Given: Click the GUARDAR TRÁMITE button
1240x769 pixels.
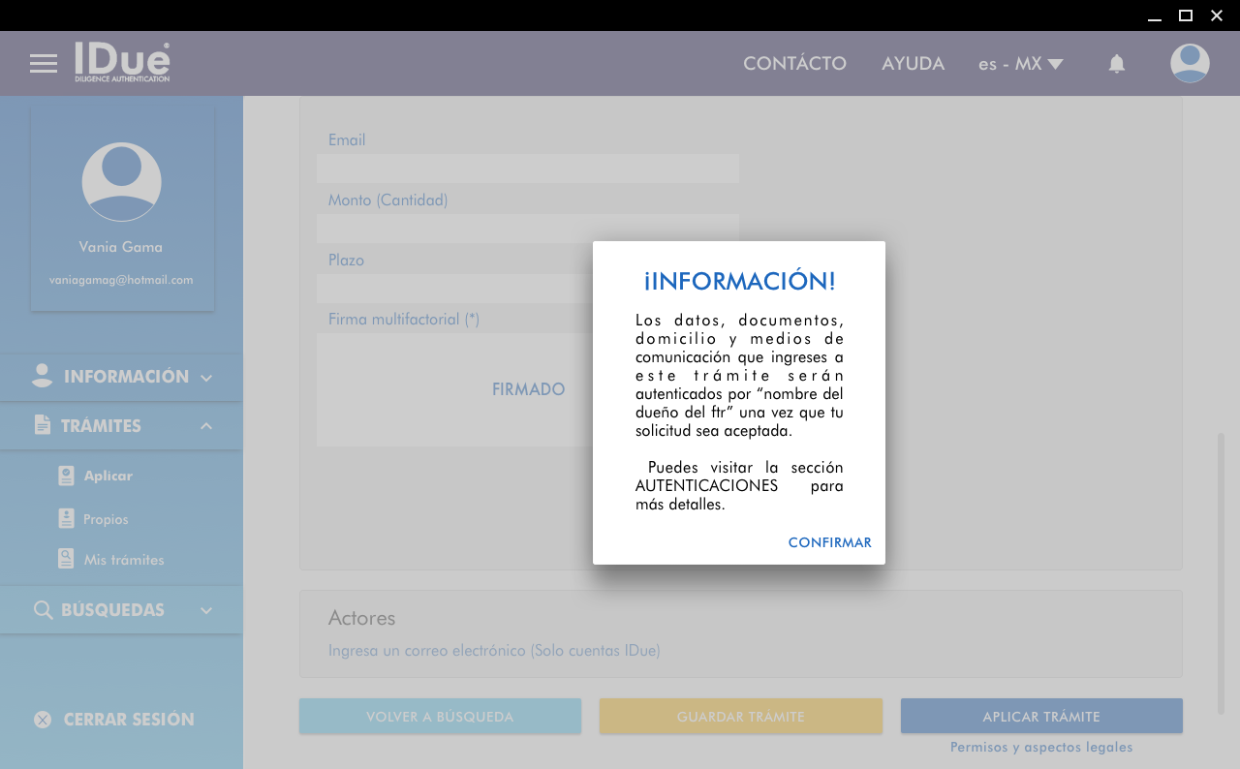Looking at the screenshot, I should click(741, 717).
